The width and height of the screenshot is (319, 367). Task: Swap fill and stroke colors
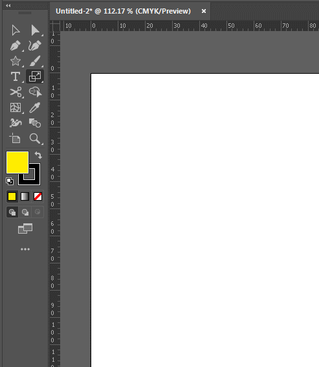coord(38,155)
